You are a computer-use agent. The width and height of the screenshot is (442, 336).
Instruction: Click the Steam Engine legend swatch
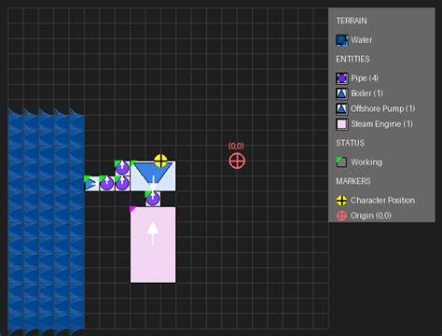342,124
